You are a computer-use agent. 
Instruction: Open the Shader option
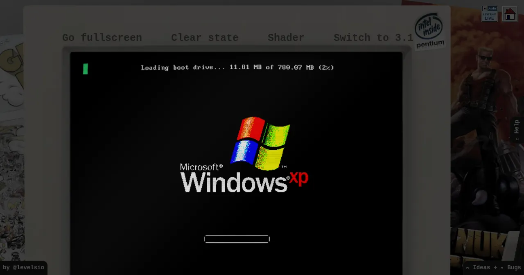tap(286, 38)
